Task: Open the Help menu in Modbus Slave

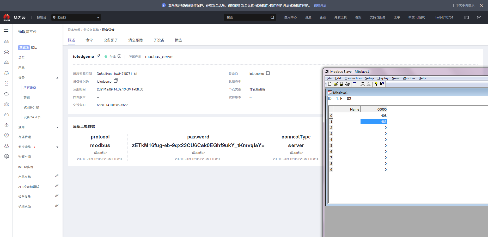Action: point(422,78)
